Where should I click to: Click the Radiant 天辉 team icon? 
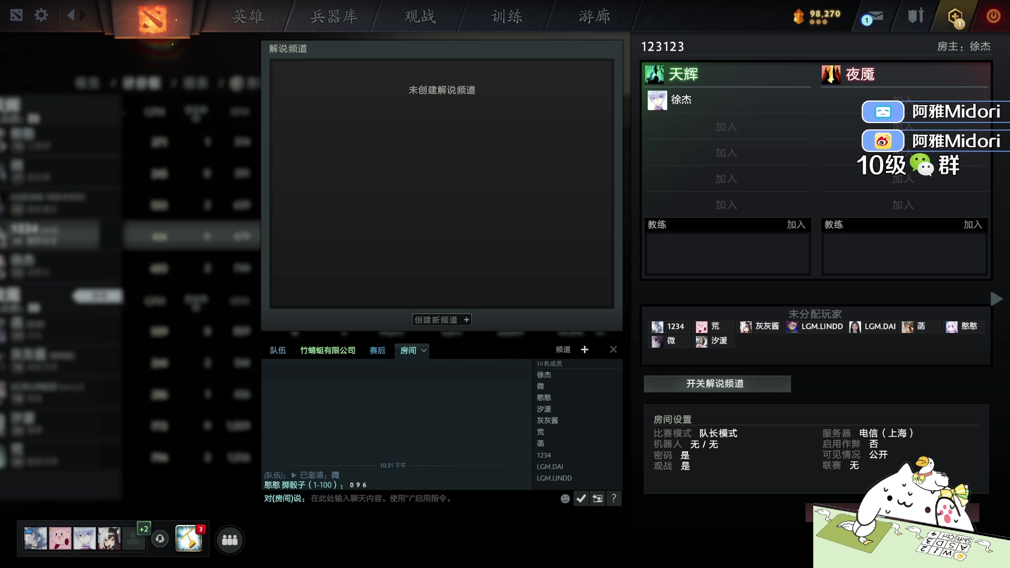(x=654, y=74)
